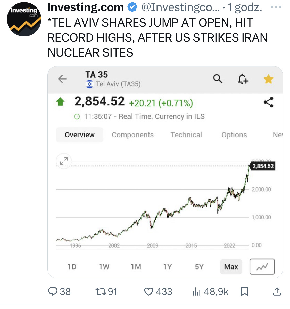Toggle the yellow favorite star

tap(268, 79)
